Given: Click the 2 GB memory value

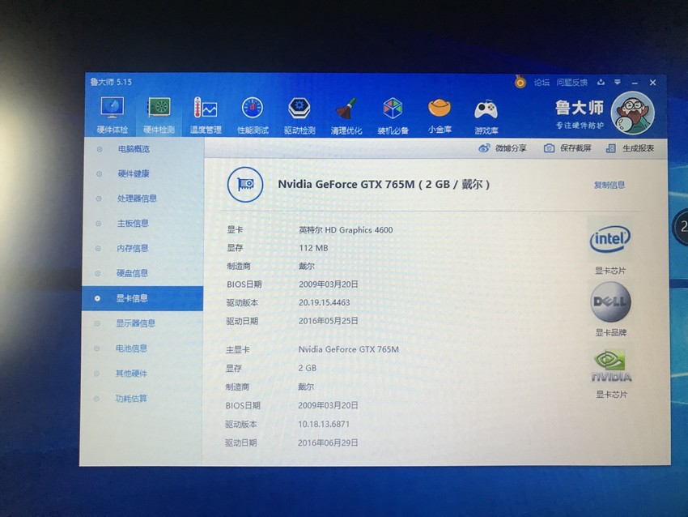Looking at the screenshot, I should 307,368.
